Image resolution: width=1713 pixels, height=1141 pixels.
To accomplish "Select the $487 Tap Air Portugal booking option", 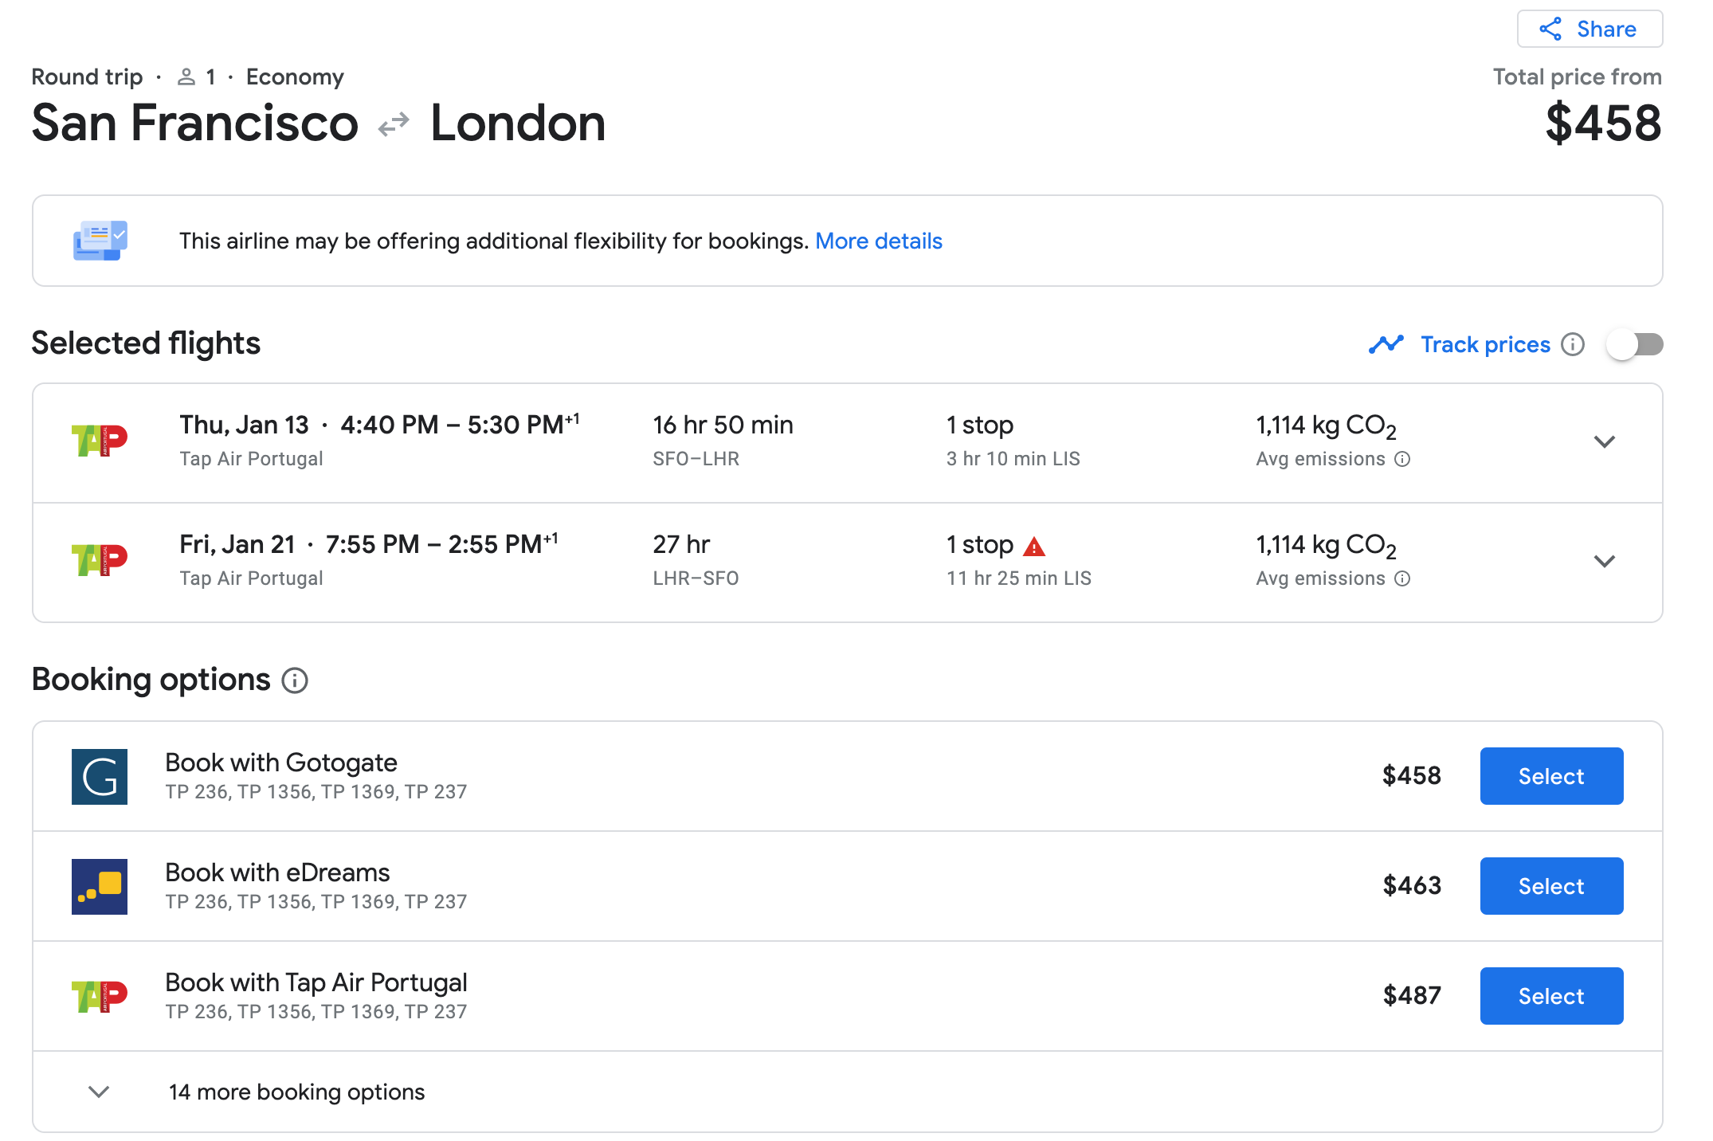I will [x=1550, y=995].
